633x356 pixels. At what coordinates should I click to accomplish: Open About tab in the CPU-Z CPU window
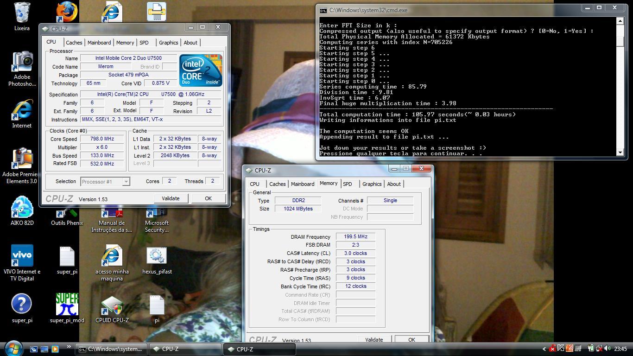pos(190,43)
